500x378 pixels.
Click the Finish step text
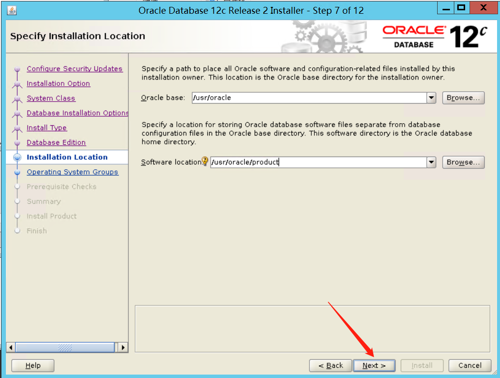point(37,231)
